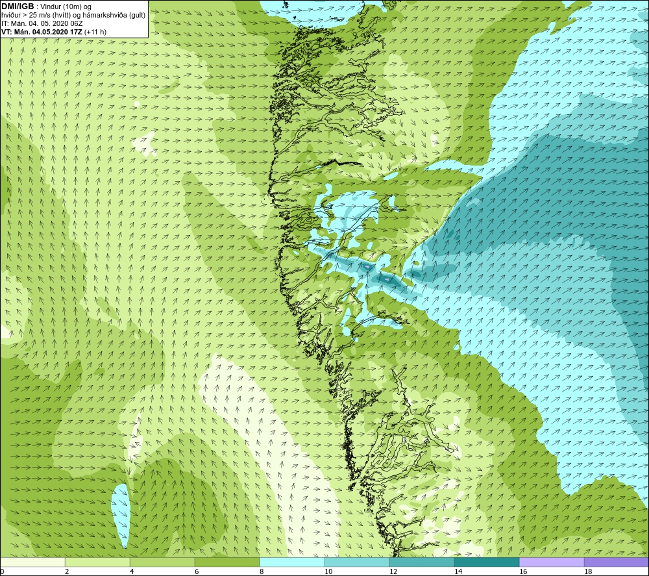The width and height of the screenshot is (649, 576).
Task: Select the 14–16 m/s dark teal swatch
Action: pyautogui.click(x=487, y=562)
